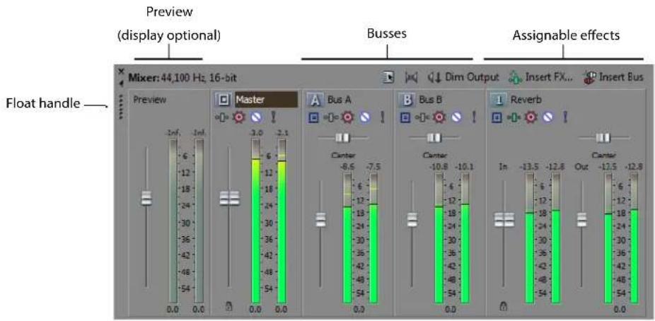Image resolution: width=655 pixels, height=321 pixels.
Task: Reset Bus A peak value -8.6
Action: (347, 167)
